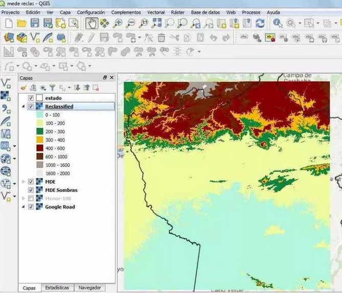Screen dimensions: 342x293
Task: Collapse the Google Road layer group
Action: [x=23, y=207]
